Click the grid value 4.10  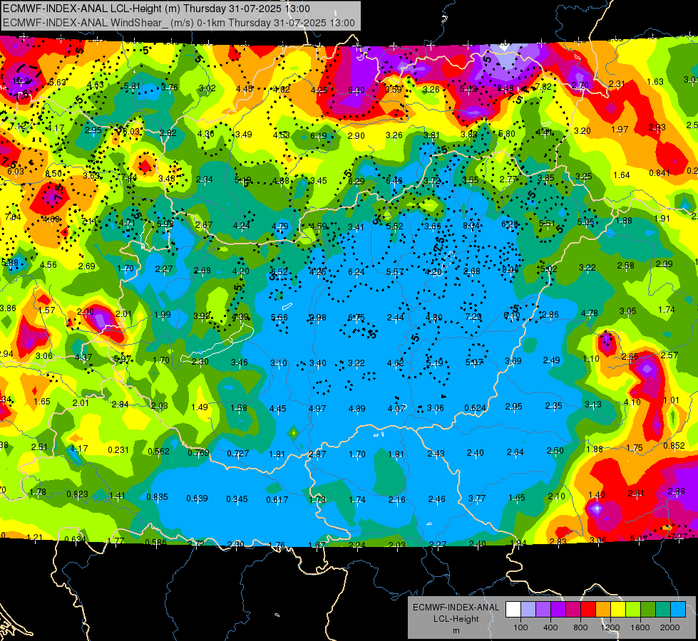pyautogui.click(x=632, y=402)
